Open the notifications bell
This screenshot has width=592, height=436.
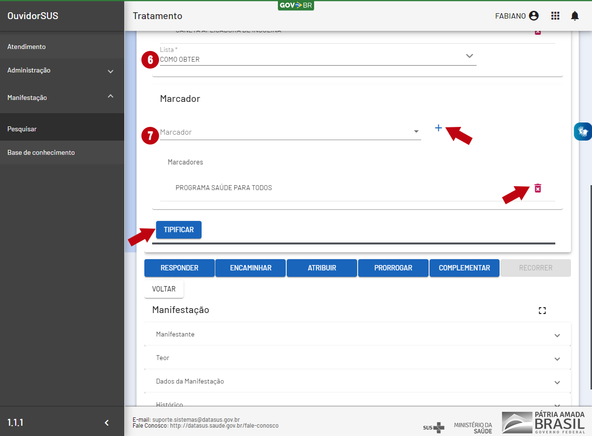pos(575,16)
